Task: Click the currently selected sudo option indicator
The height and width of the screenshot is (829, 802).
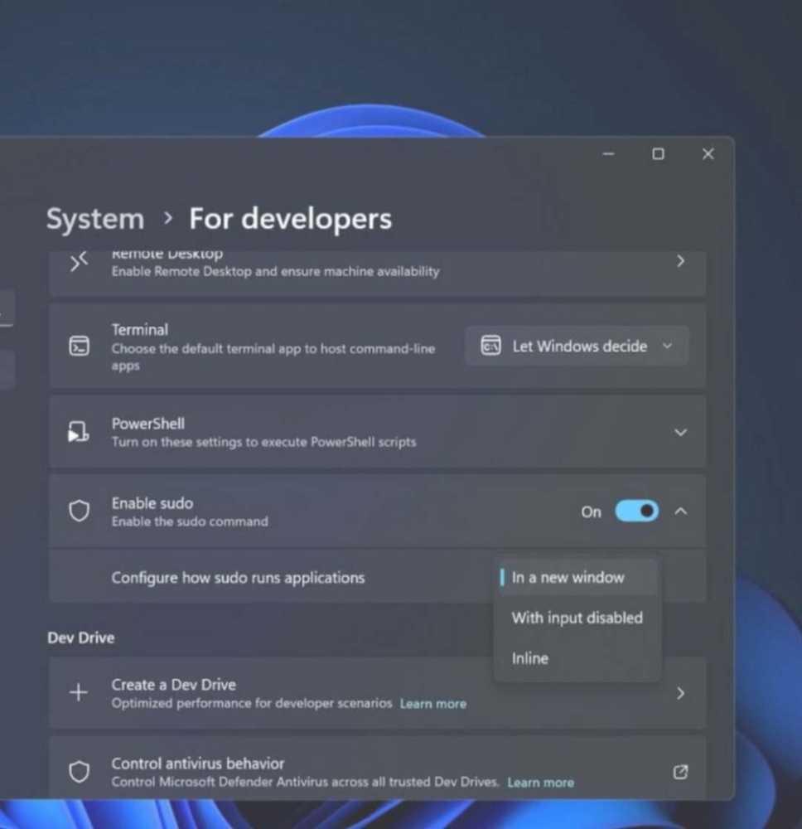Action: 501,577
